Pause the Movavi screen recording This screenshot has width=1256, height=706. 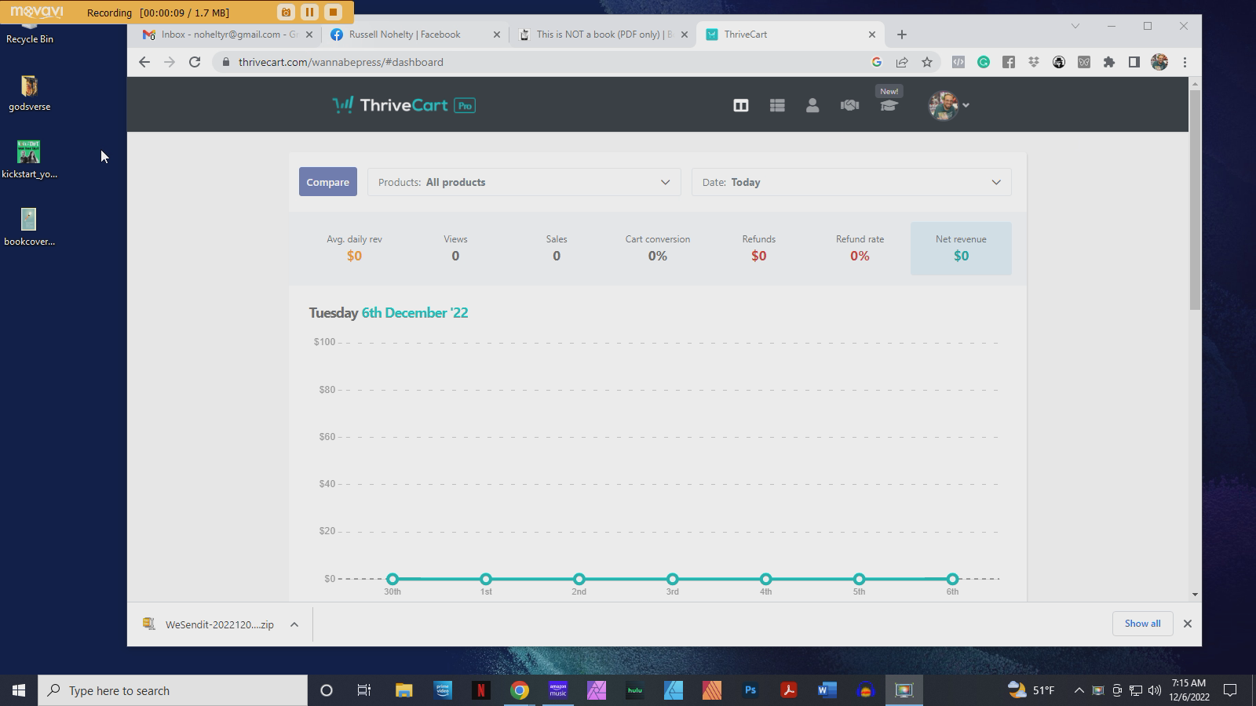(309, 12)
